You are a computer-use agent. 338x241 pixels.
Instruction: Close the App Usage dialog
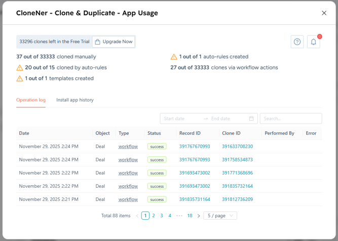[324, 13]
